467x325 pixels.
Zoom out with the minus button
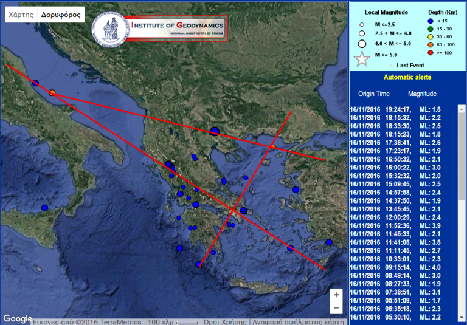(336, 307)
